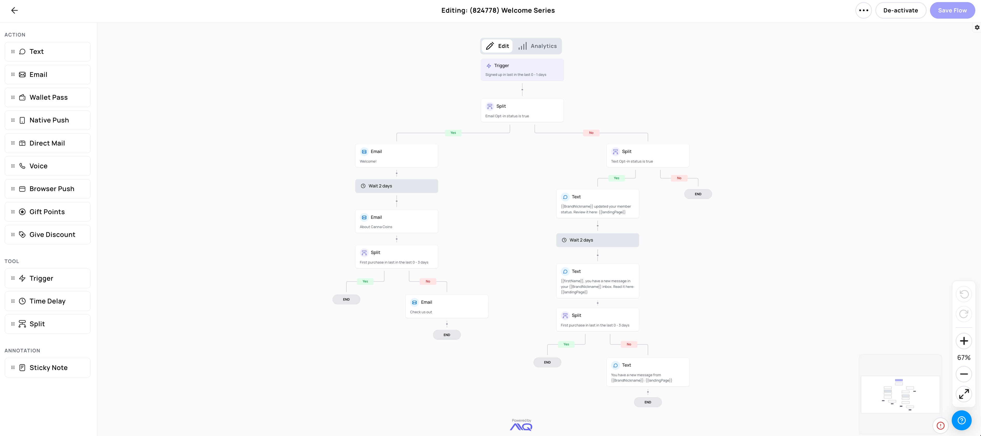Click the fit-to-screen expand arrows icon
This screenshot has width=981, height=436.
[963, 394]
